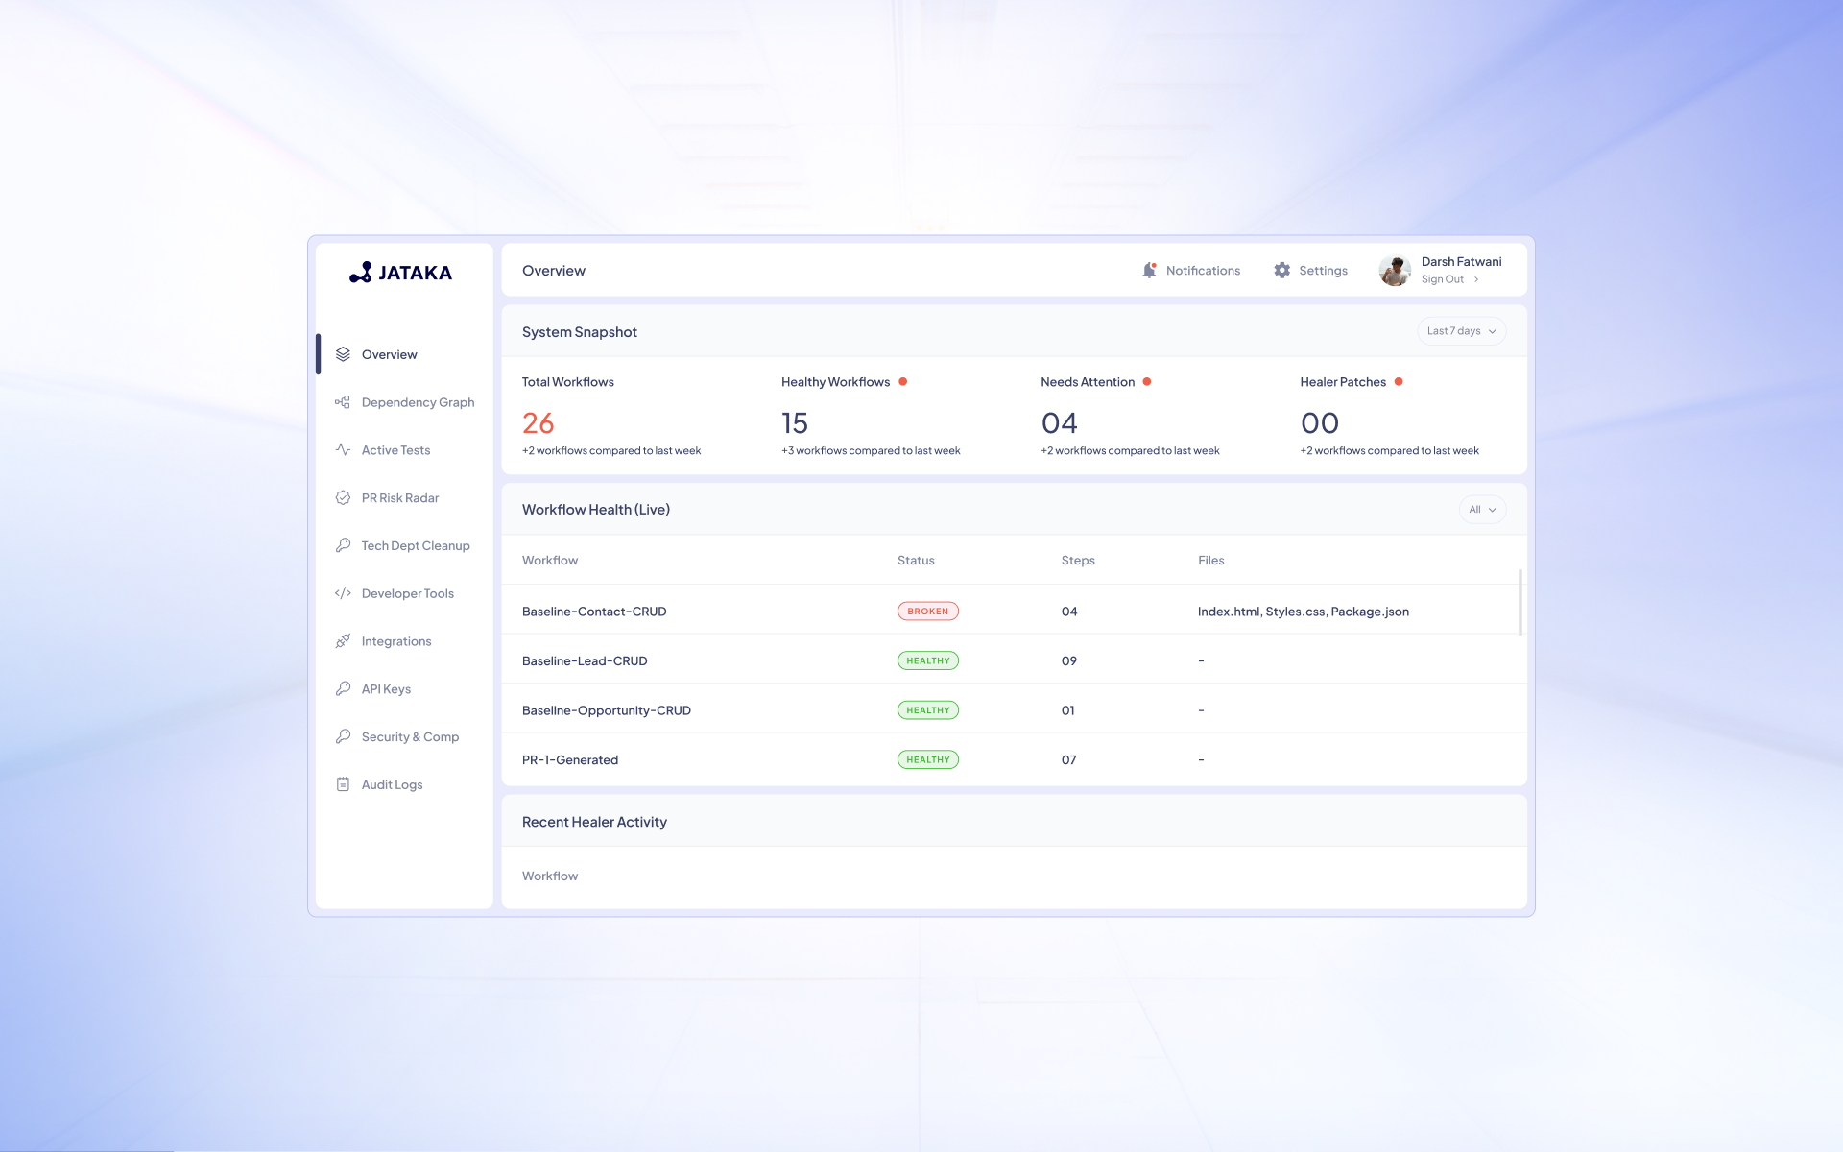Click the Recent Healer Activity heading
The height and width of the screenshot is (1152, 1843).
(x=594, y=822)
